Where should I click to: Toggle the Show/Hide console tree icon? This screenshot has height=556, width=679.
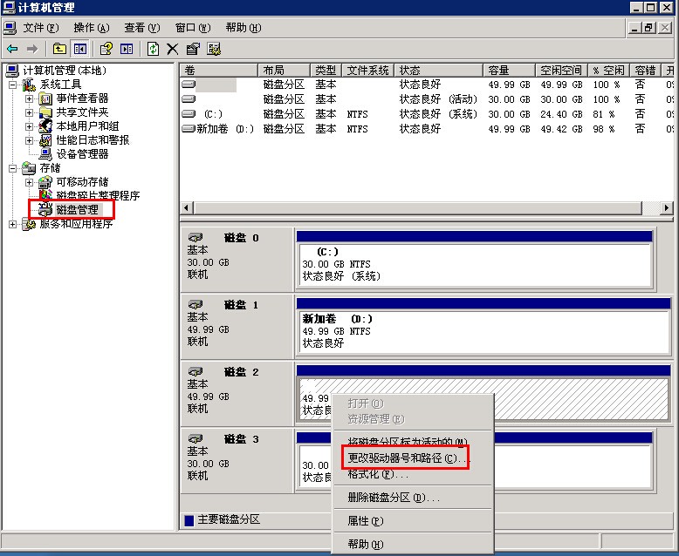pos(80,49)
